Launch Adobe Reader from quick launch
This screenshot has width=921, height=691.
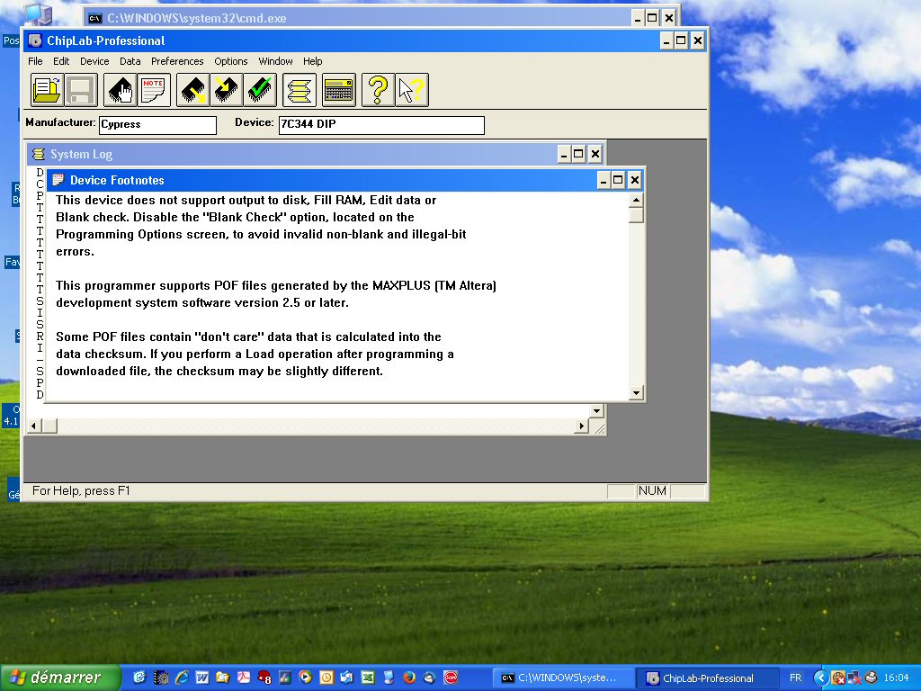243,678
